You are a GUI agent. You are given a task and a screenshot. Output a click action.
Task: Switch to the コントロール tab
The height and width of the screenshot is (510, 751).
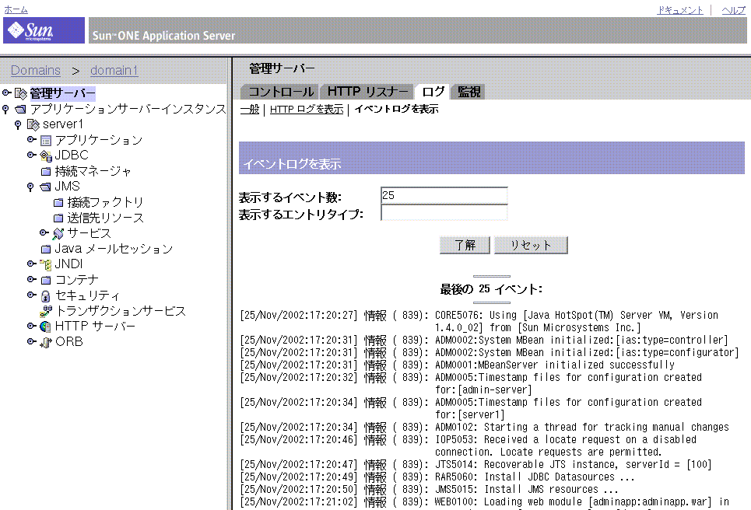click(x=280, y=92)
